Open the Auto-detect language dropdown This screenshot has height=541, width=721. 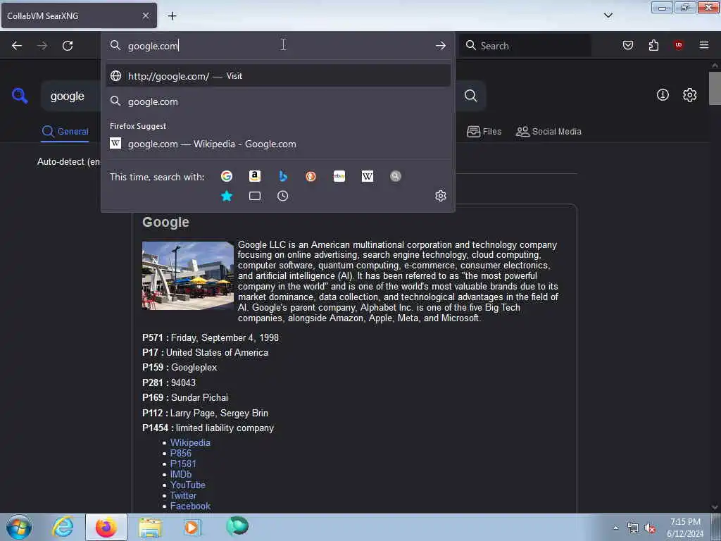click(69, 162)
